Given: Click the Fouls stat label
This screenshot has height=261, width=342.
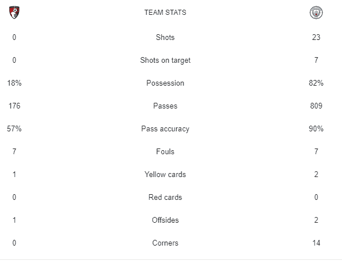Looking at the screenshot, I should (165, 151).
